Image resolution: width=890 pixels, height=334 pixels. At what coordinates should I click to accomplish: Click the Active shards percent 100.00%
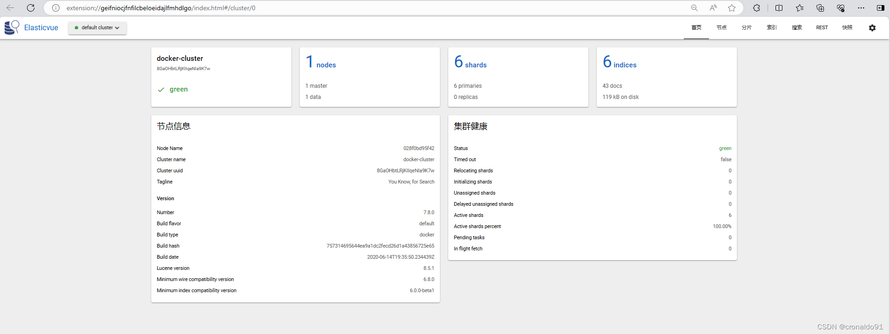click(x=722, y=227)
